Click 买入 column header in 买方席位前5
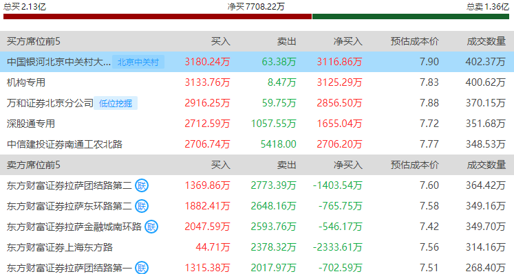Image resolution: width=514 pixels, height=274 pixels. pyautogui.click(x=221, y=41)
